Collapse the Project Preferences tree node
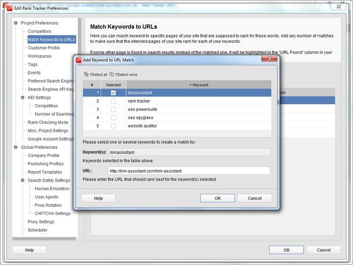Viewport: 353px width, 265px height. pos(15,23)
